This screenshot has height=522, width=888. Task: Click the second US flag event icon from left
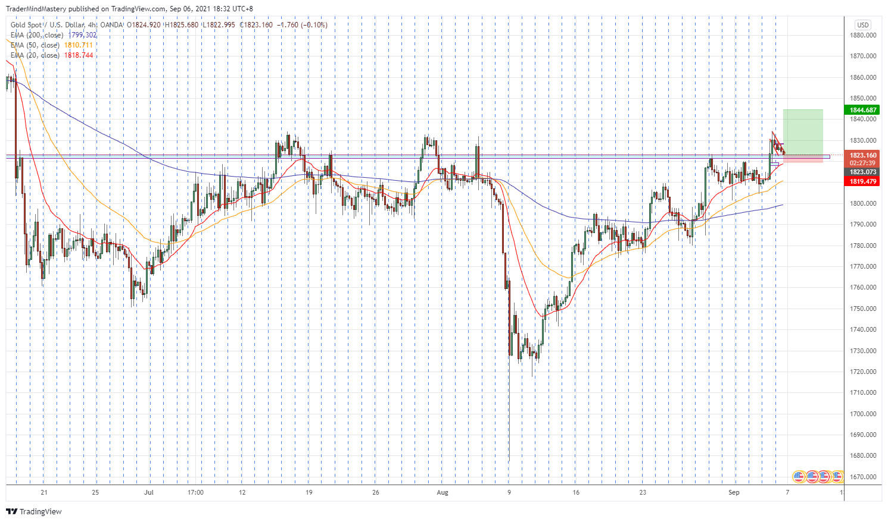812,476
